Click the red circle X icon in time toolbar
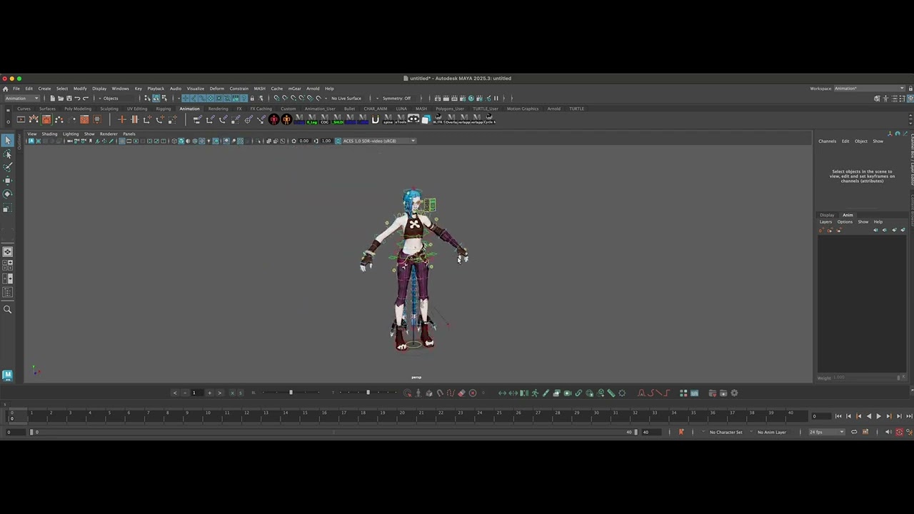 click(472, 393)
